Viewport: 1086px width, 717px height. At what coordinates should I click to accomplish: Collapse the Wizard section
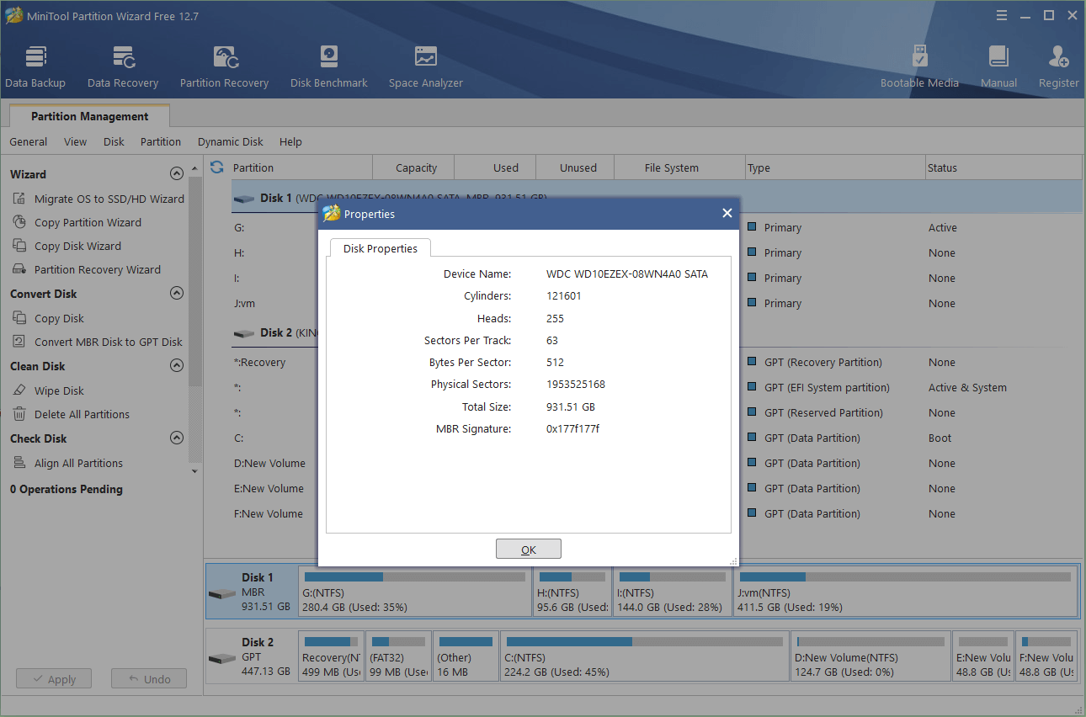tap(177, 173)
